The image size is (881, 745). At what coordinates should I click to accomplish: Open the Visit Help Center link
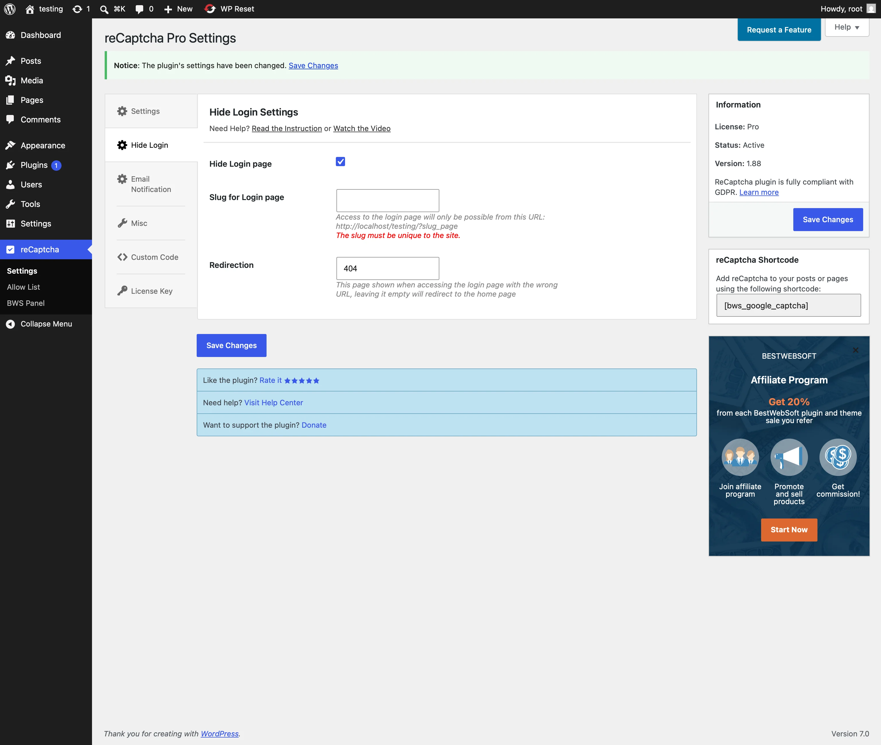(x=273, y=402)
